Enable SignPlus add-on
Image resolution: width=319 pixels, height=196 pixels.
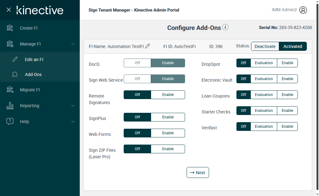point(168,117)
